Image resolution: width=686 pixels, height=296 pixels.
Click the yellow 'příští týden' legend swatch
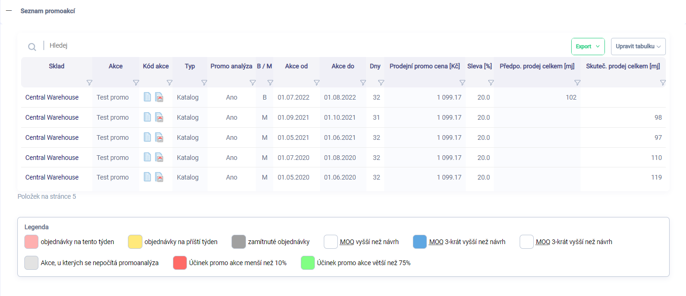[x=134, y=242]
